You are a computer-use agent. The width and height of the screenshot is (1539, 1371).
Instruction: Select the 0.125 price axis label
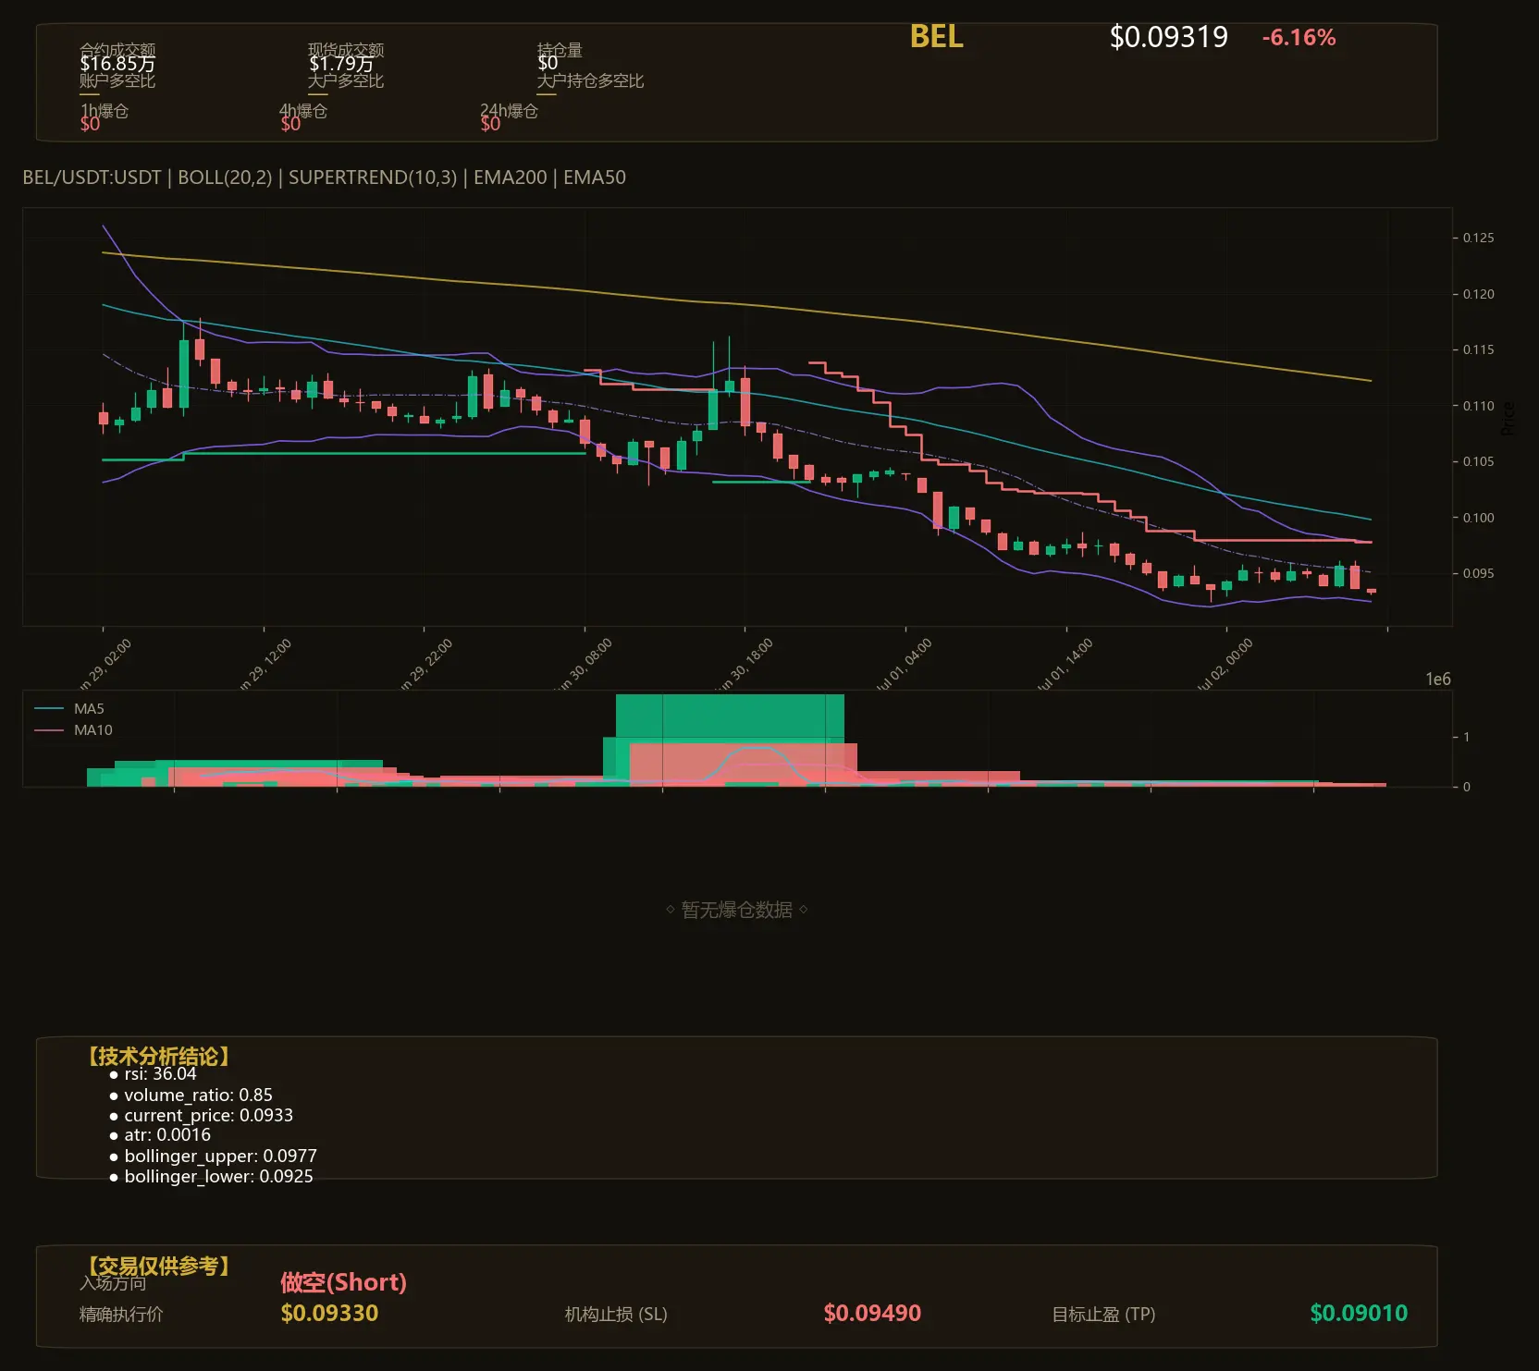pyautogui.click(x=1478, y=238)
